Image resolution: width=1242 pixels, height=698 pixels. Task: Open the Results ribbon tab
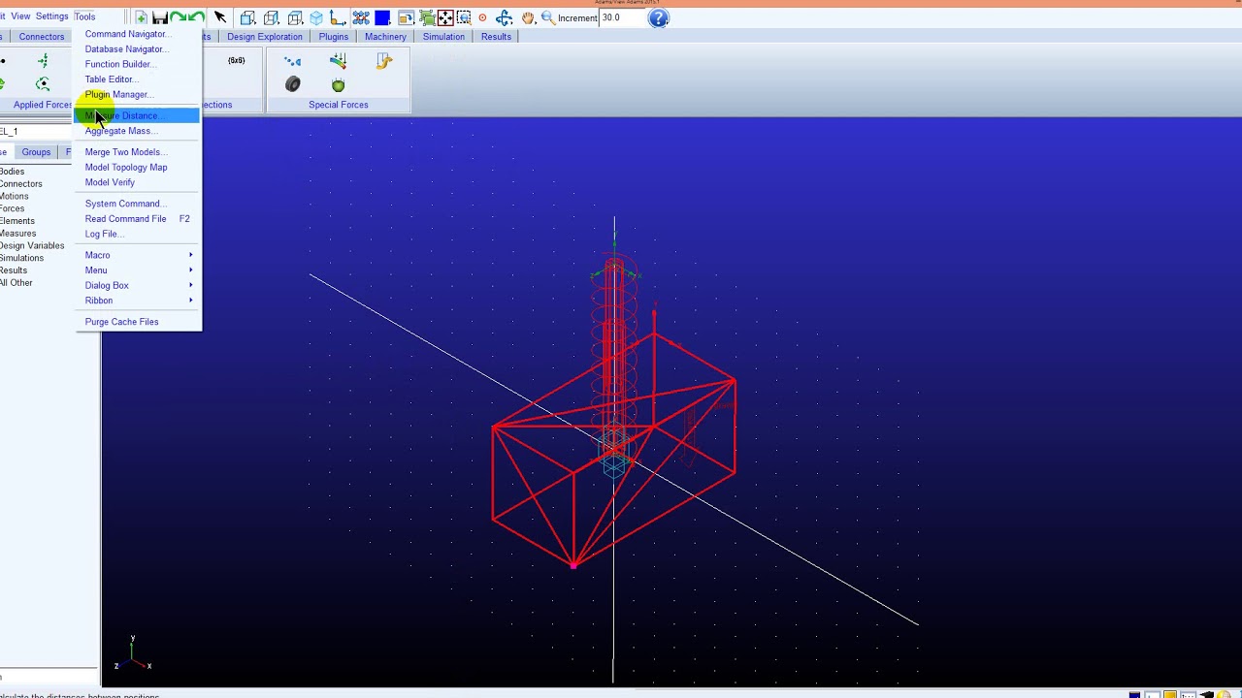click(496, 37)
